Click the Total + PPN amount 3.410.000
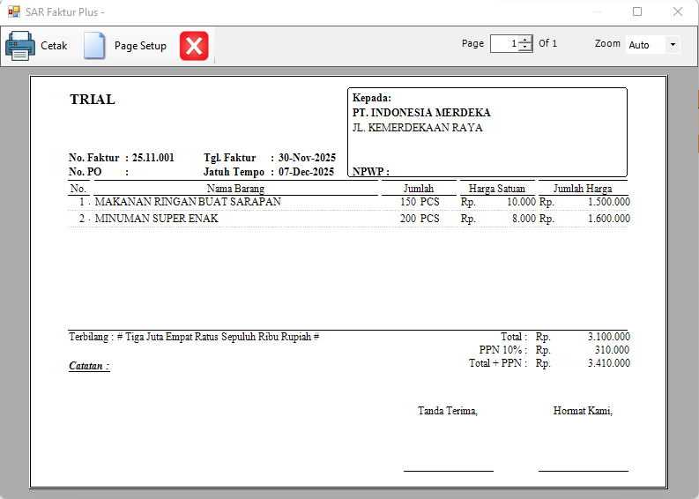Screen dimensions: 699x499 pos(608,363)
